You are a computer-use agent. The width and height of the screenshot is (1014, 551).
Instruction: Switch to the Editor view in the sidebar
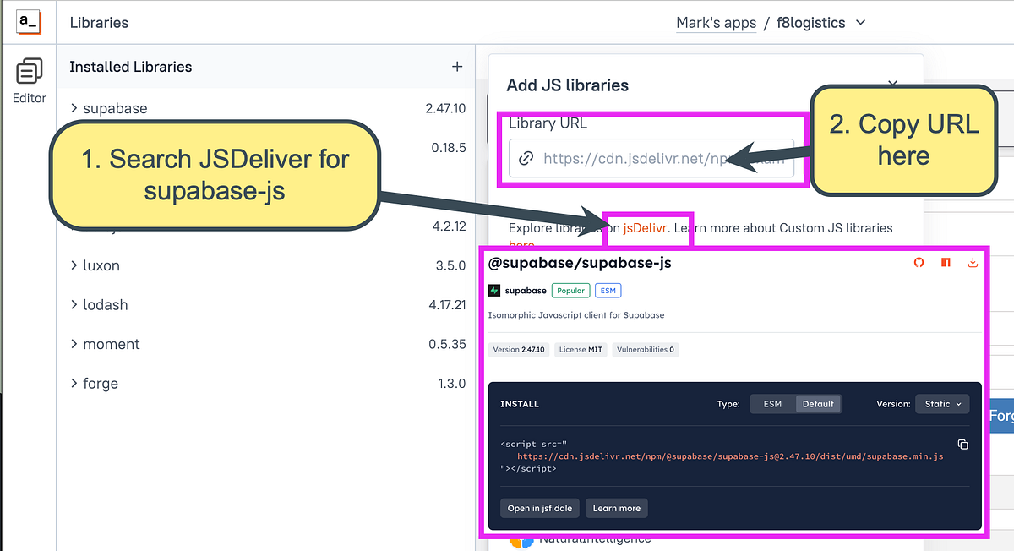(x=29, y=80)
